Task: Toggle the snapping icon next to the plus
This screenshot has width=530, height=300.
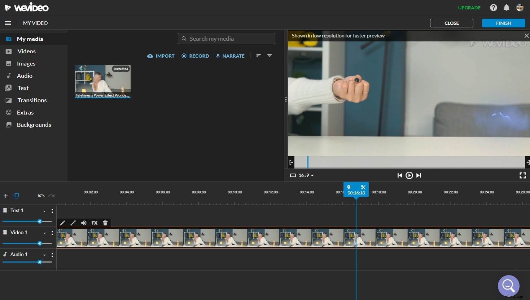Action: pos(16,196)
